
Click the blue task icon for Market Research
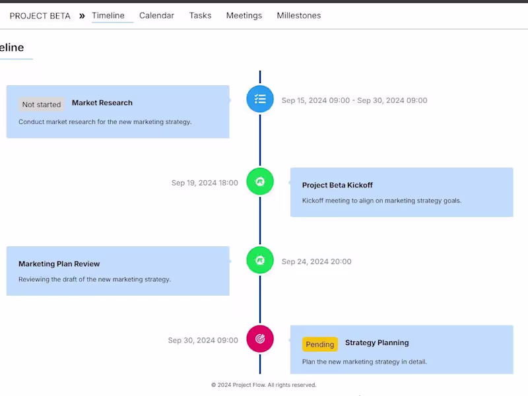[260, 99]
